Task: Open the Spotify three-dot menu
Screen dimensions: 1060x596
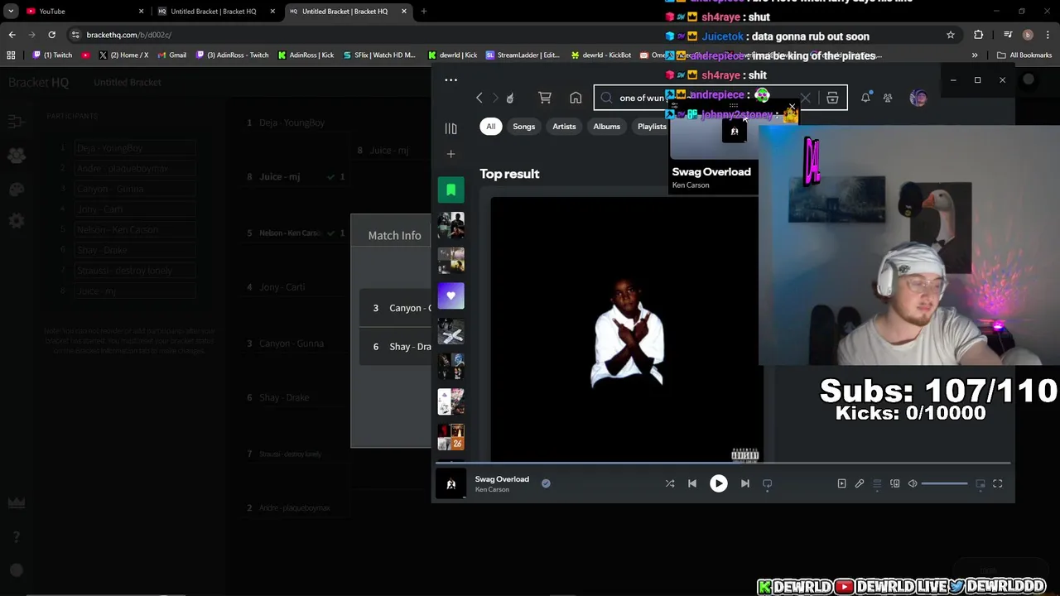Action: click(x=450, y=80)
